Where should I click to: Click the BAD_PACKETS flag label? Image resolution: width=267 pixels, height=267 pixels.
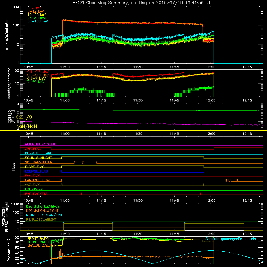coord(36,194)
